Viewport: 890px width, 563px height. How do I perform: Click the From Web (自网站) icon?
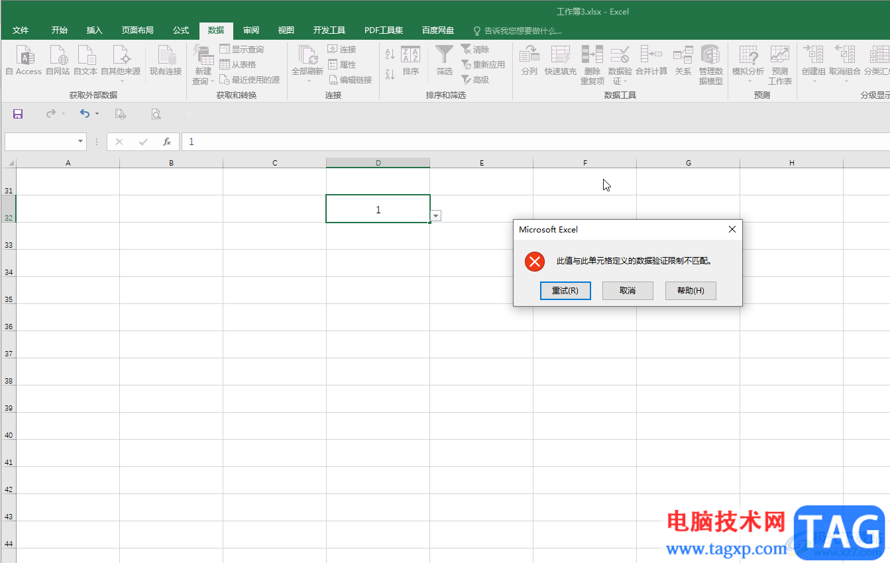tap(58, 60)
